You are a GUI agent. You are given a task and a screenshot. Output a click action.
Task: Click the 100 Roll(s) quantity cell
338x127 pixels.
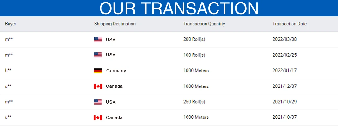click(194, 55)
